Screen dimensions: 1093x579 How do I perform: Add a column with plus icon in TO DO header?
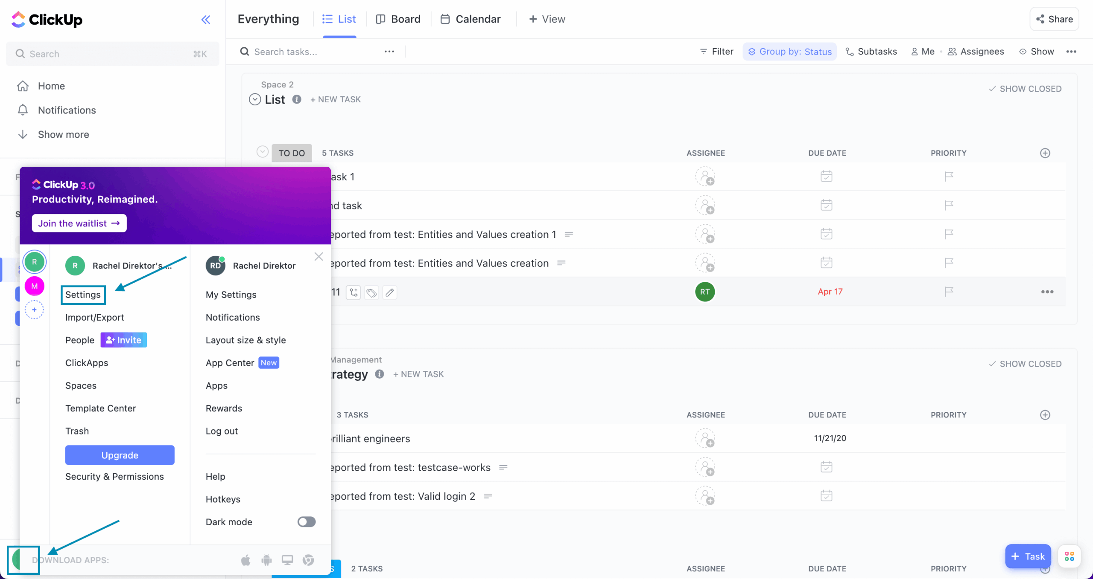click(x=1045, y=153)
